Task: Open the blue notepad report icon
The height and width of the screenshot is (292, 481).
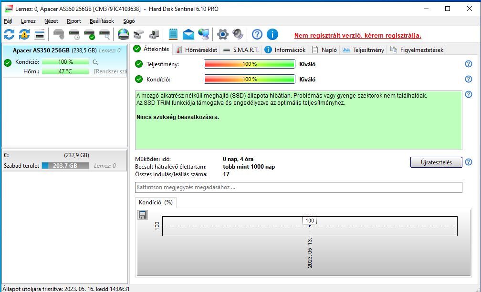Action: pos(173,34)
